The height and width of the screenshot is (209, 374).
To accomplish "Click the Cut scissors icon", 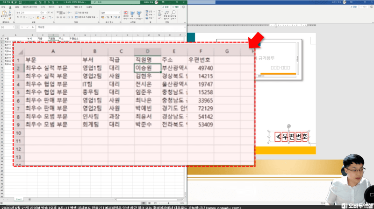I will point(10,12).
